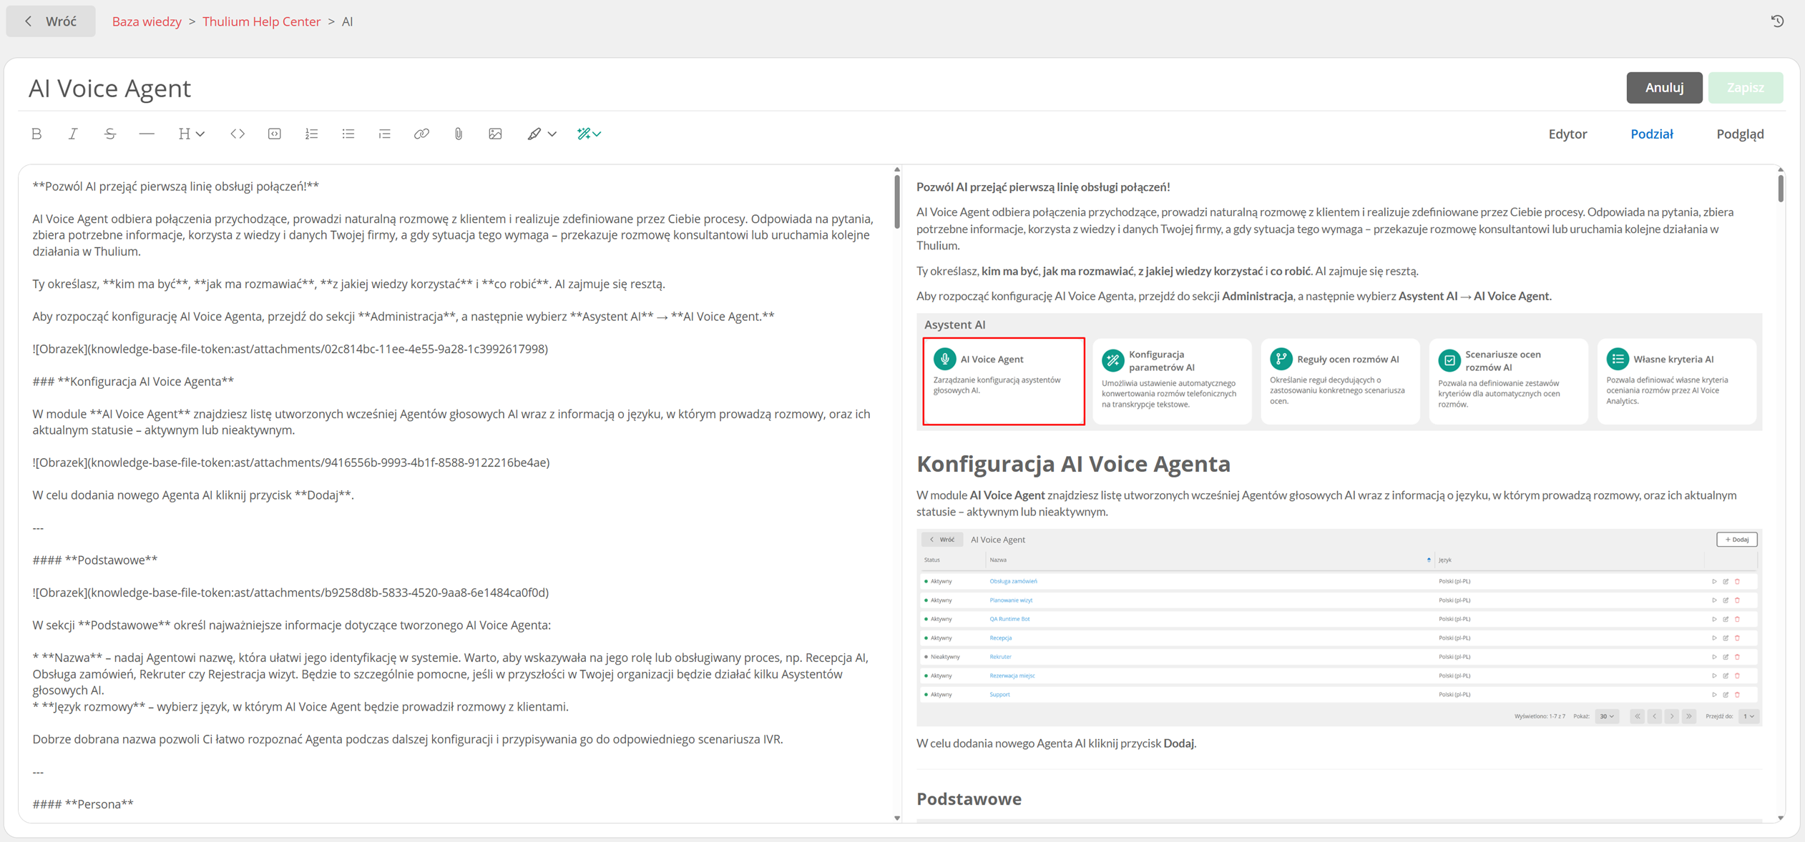This screenshot has height=842, width=1805.
Task: Click the editor line 'W celu dodania nowego Agenta AI'
Action: pyautogui.click(x=193, y=495)
